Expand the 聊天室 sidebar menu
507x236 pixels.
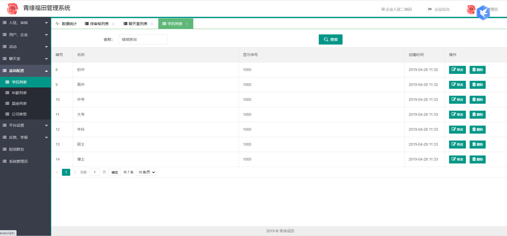click(x=25, y=59)
